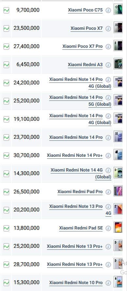
Task: Open the Xiaomi Redmi Pad SE thumbnail image
Action: (118, 227)
